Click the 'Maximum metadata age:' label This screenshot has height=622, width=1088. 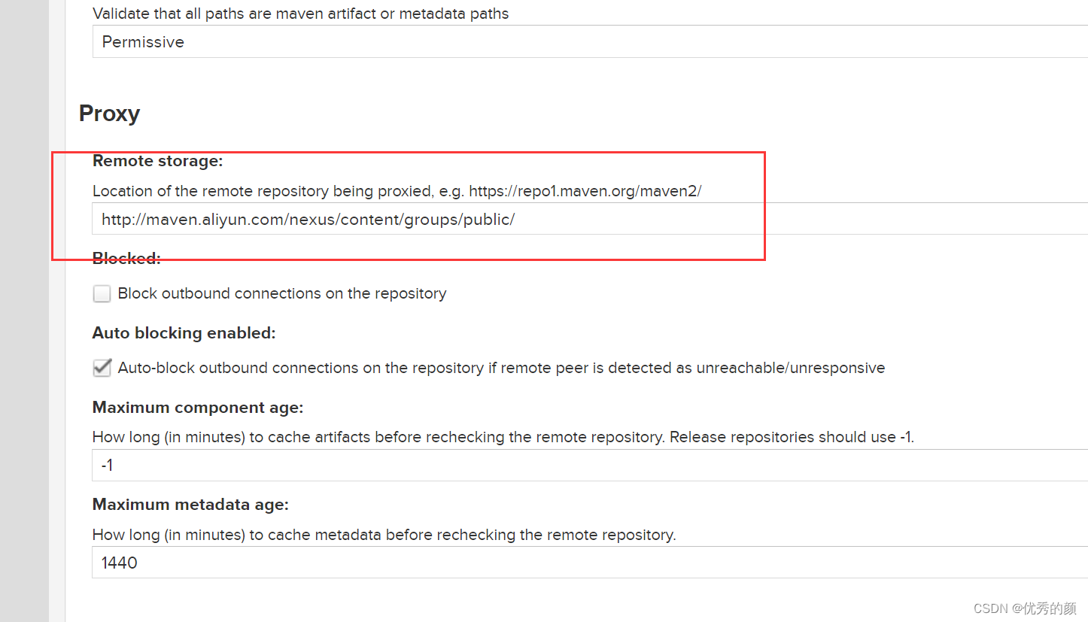(x=190, y=505)
